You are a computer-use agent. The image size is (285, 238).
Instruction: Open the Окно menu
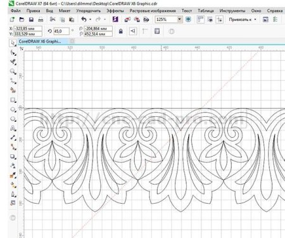[x=256, y=11]
